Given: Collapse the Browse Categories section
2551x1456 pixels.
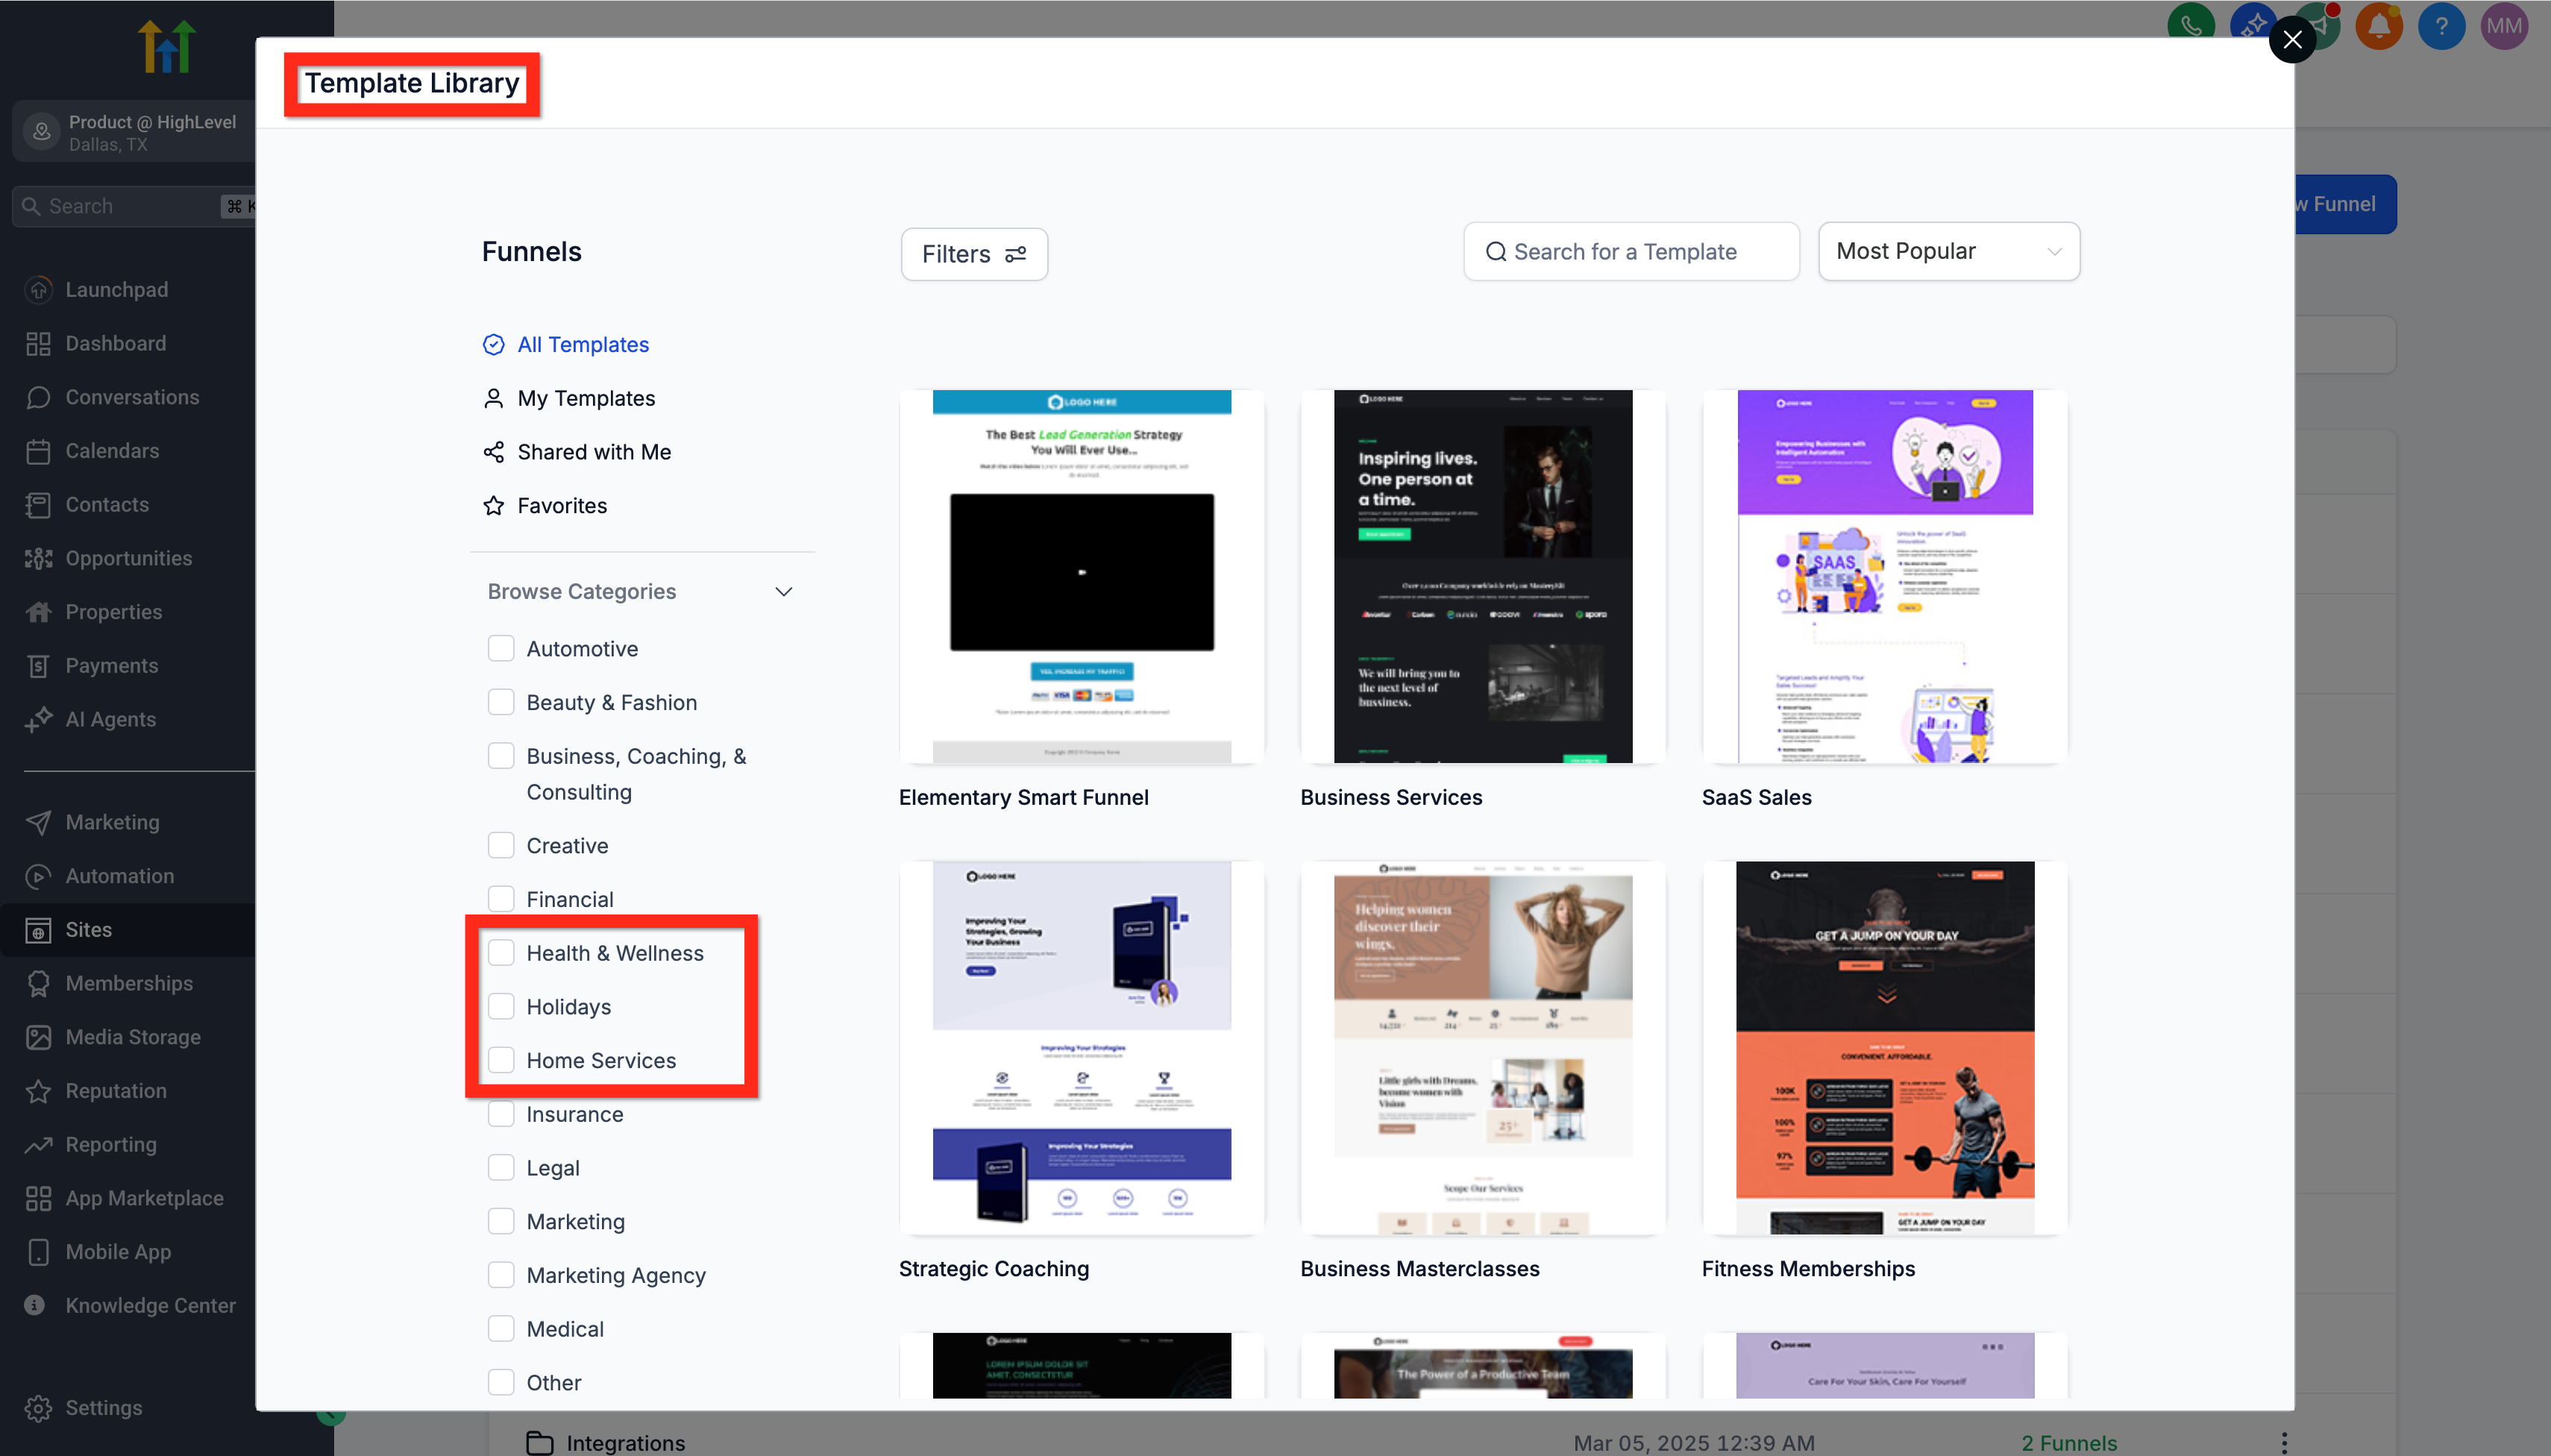Looking at the screenshot, I should (784, 592).
